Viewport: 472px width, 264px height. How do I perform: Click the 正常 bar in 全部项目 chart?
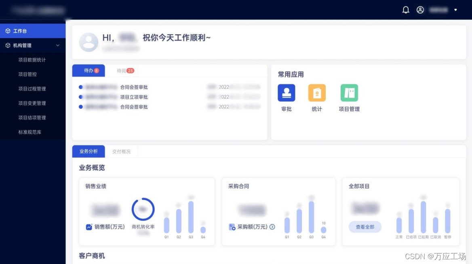(x=399, y=225)
